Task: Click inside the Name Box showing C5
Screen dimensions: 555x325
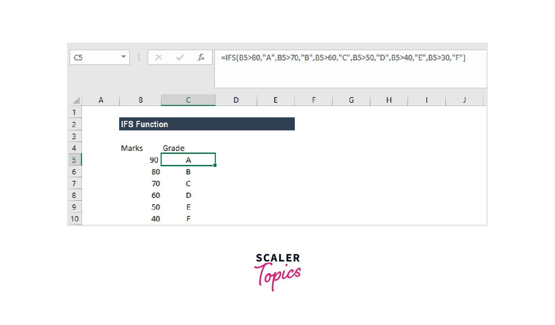Action: click(x=95, y=58)
